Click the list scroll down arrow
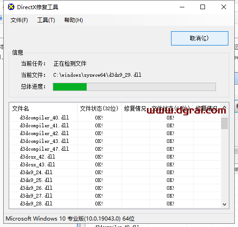238x227 pixels. (224, 204)
